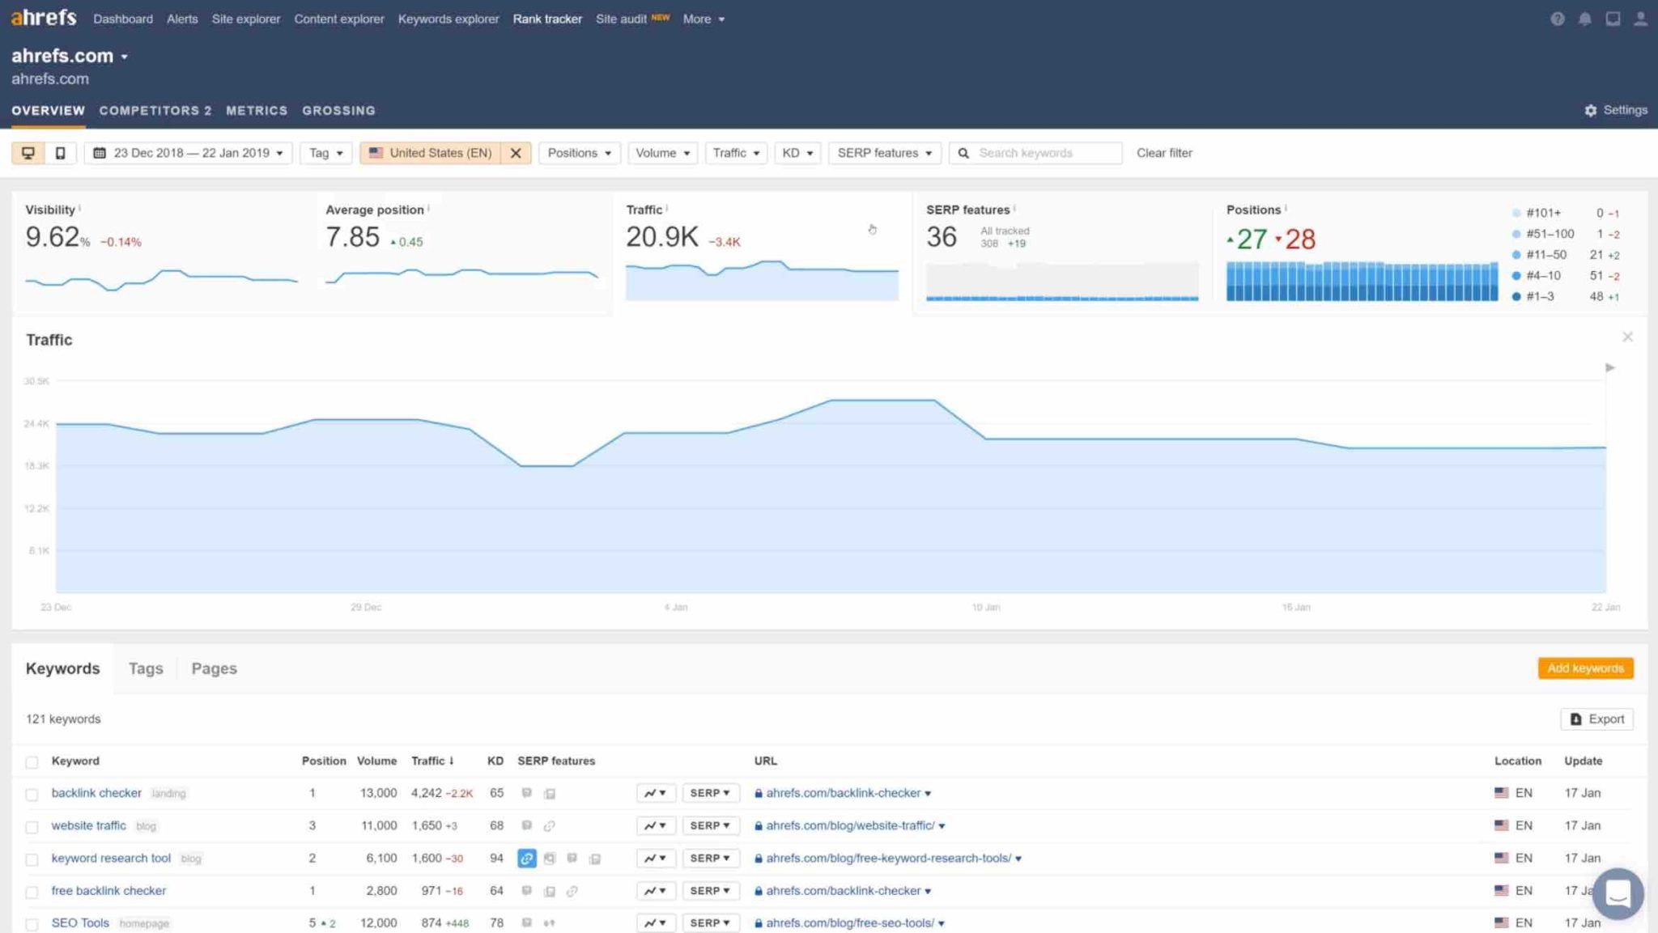
Task: Open the Site audit navigation item
Action: coord(632,19)
